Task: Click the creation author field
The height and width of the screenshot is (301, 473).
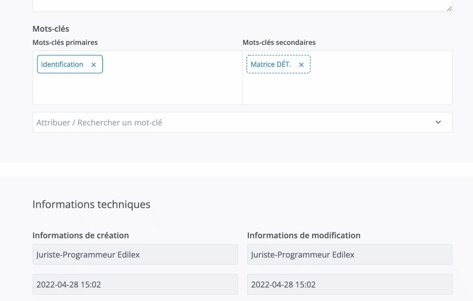Action: coord(135,254)
